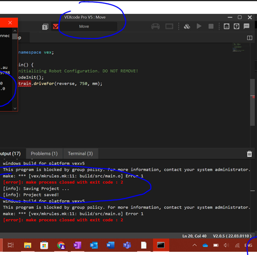Click the 'Ln 20, Col 40' status entry
The width and height of the screenshot is (257, 255).
[x=194, y=236]
